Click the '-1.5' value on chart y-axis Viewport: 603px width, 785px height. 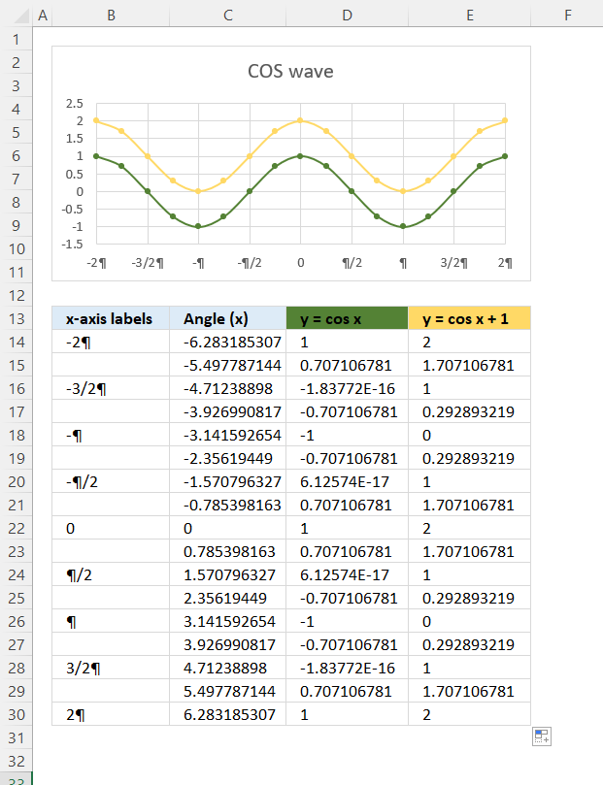coord(72,245)
